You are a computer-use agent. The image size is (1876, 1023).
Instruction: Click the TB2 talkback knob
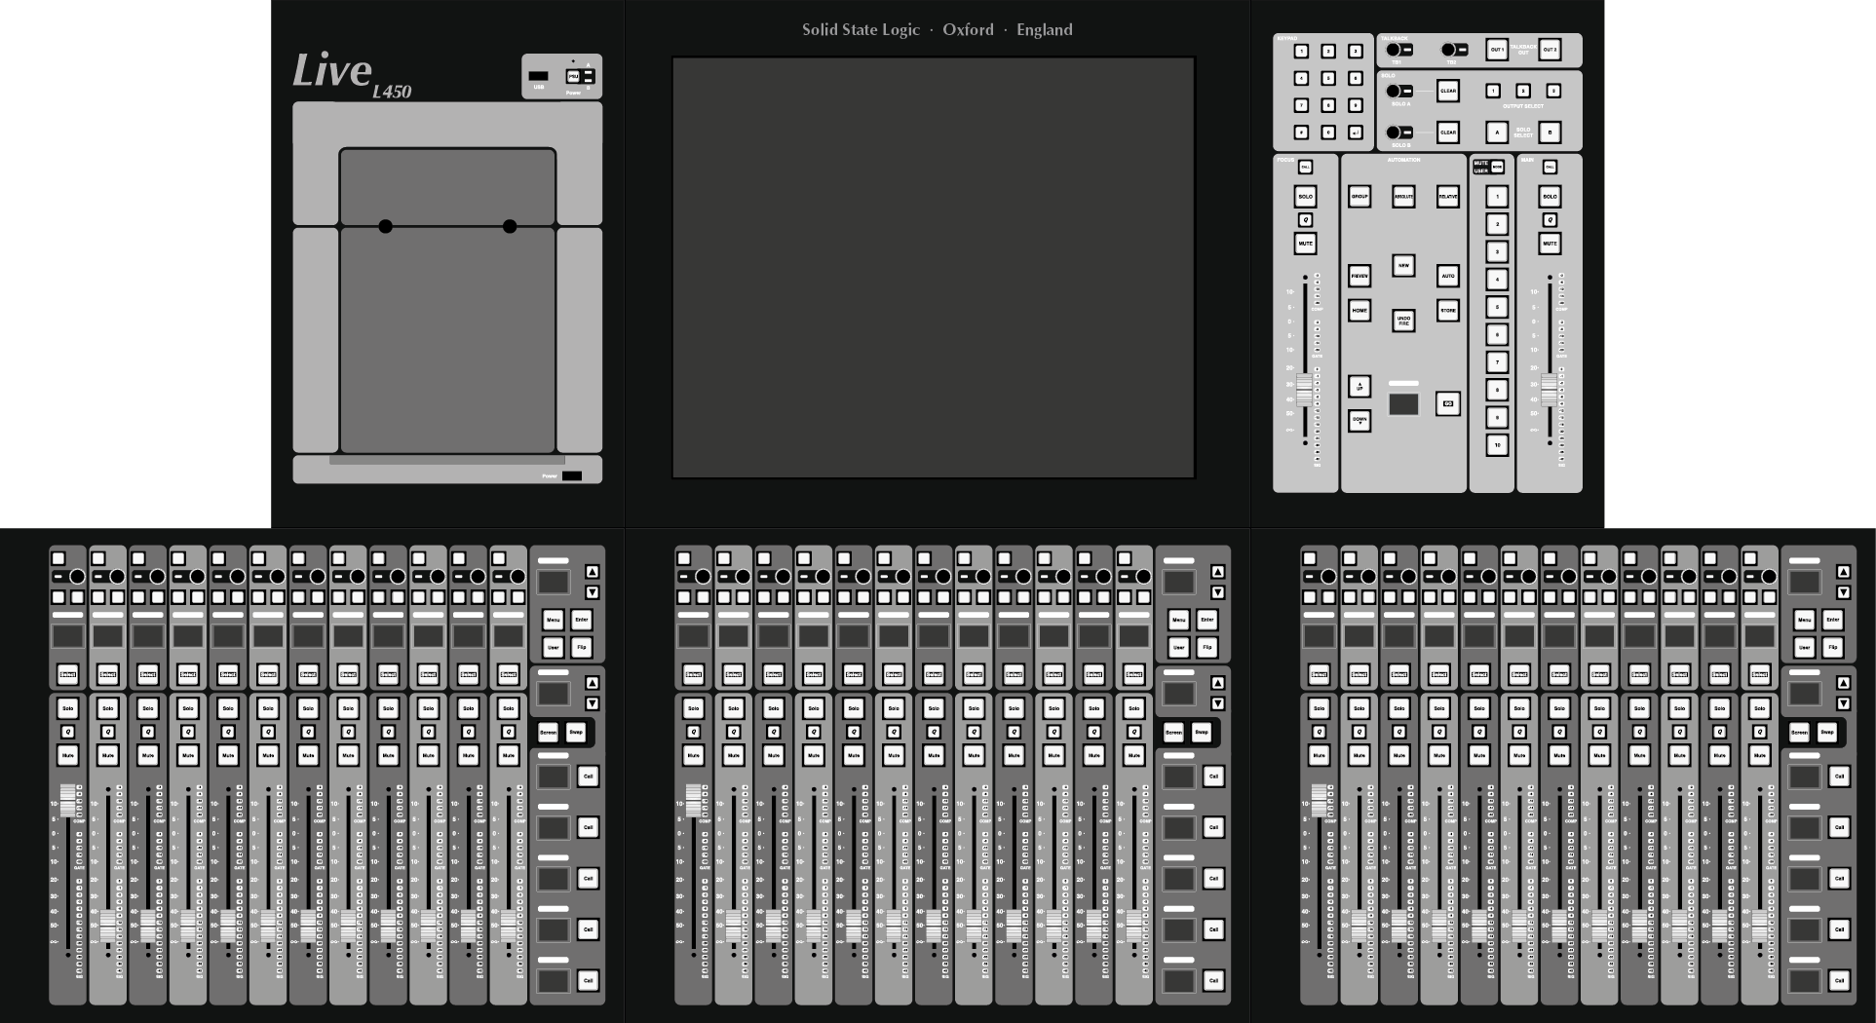pos(1449,50)
